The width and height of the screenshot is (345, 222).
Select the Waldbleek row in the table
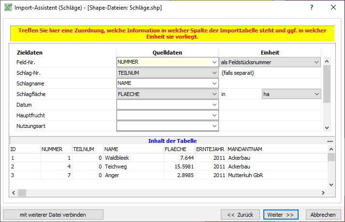(117, 158)
